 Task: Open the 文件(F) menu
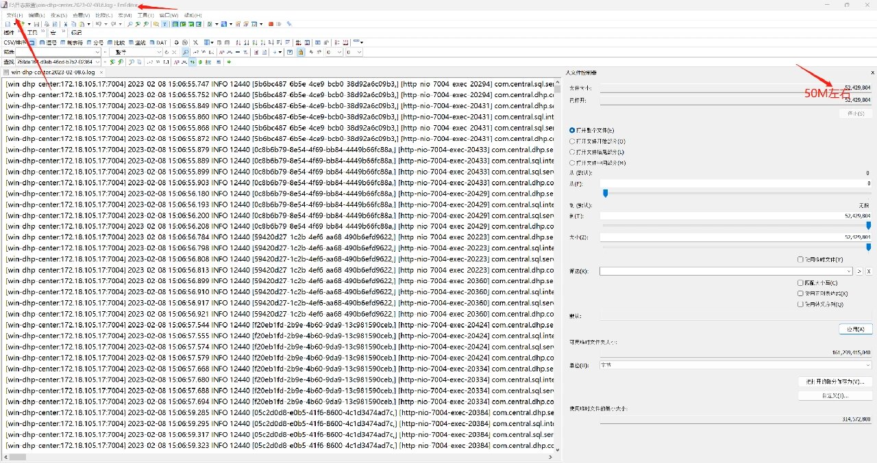point(14,15)
